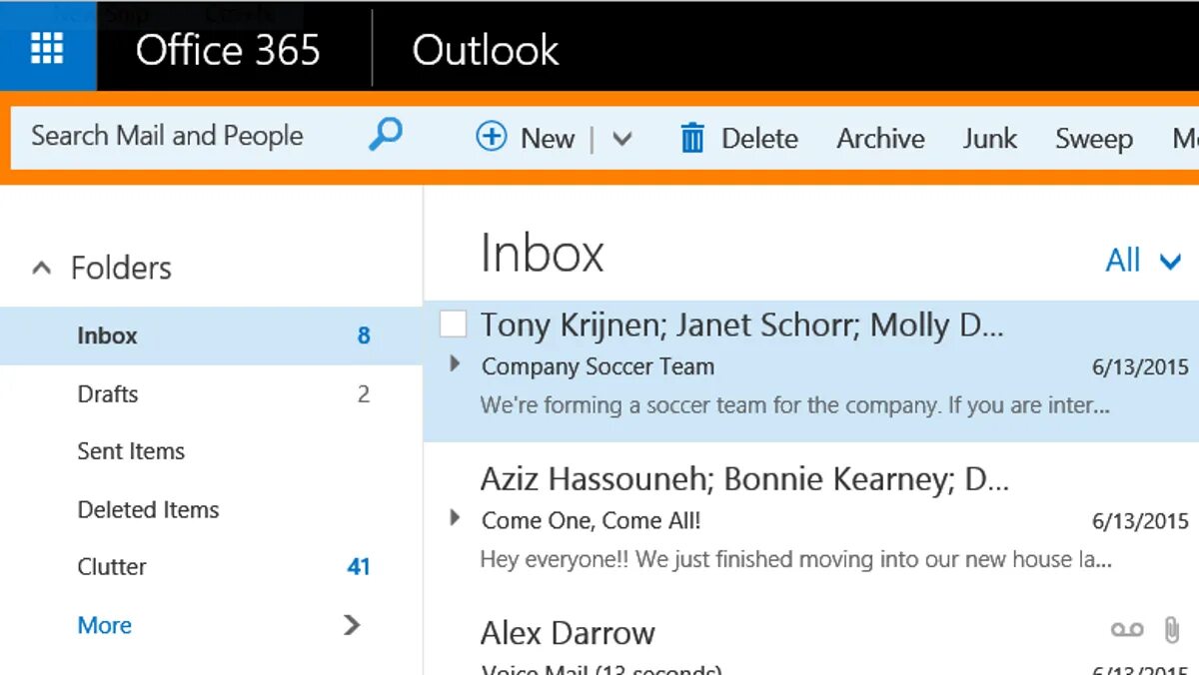
Task: Open message from Aziz Hassouneh; Bonnie Kearney
Action: [x=811, y=519]
